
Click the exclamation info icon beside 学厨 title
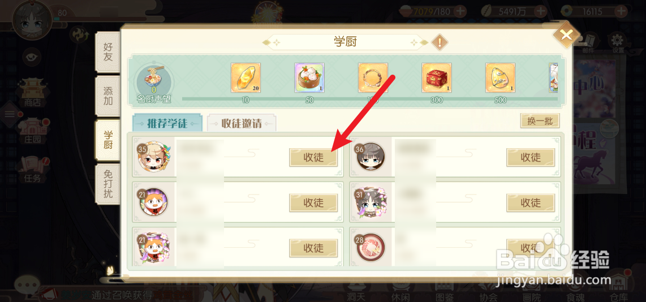[439, 42]
